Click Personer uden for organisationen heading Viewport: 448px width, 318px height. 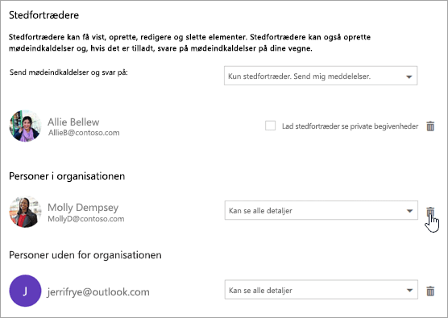(x=85, y=254)
